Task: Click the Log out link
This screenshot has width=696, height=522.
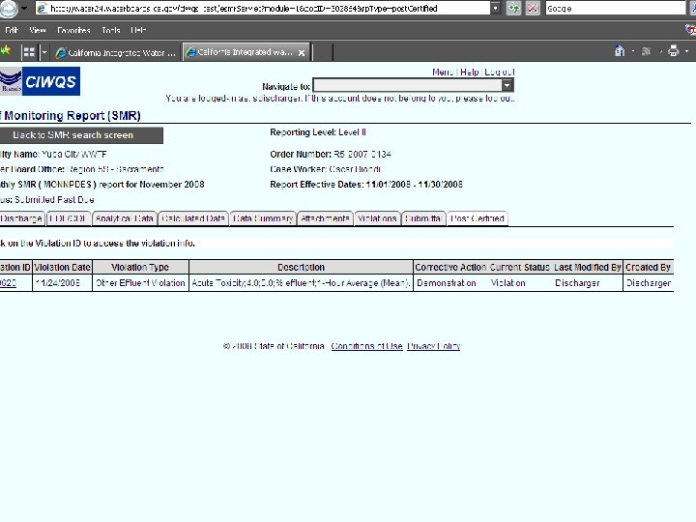Action: point(500,72)
